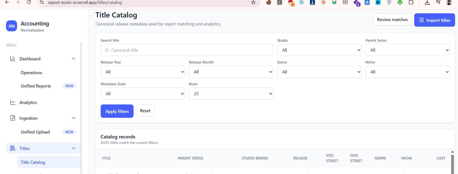The height and width of the screenshot is (174, 458).
Task: Click the TITLE column header
Action: (106, 158)
